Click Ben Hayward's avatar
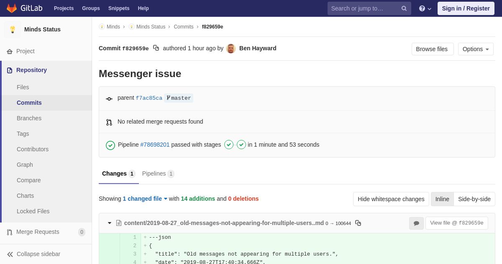Screen dimensions: 502x264 [x=231, y=49]
